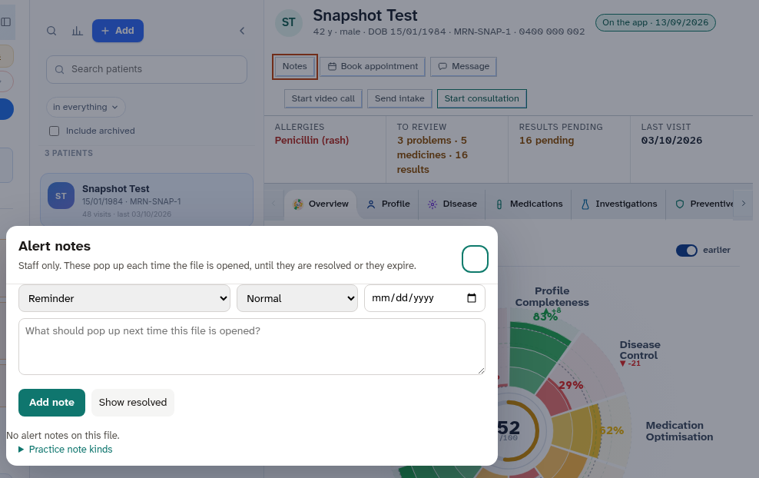This screenshot has height=478, width=759.
Task: Click '3 PATIENTS' list heading
Action: (x=68, y=153)
